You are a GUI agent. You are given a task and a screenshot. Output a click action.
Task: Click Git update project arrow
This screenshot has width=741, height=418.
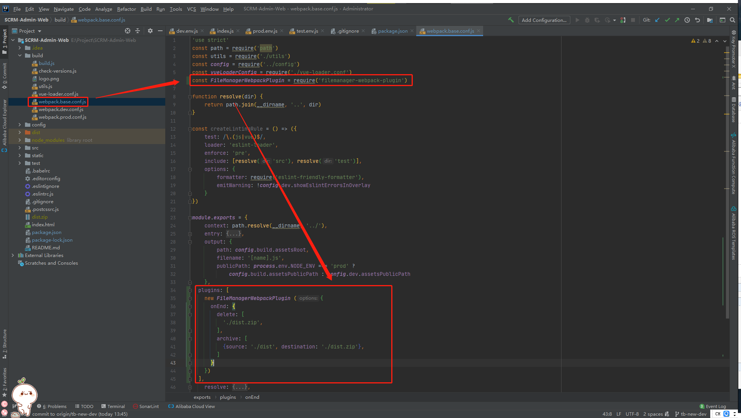coord(657,20)
